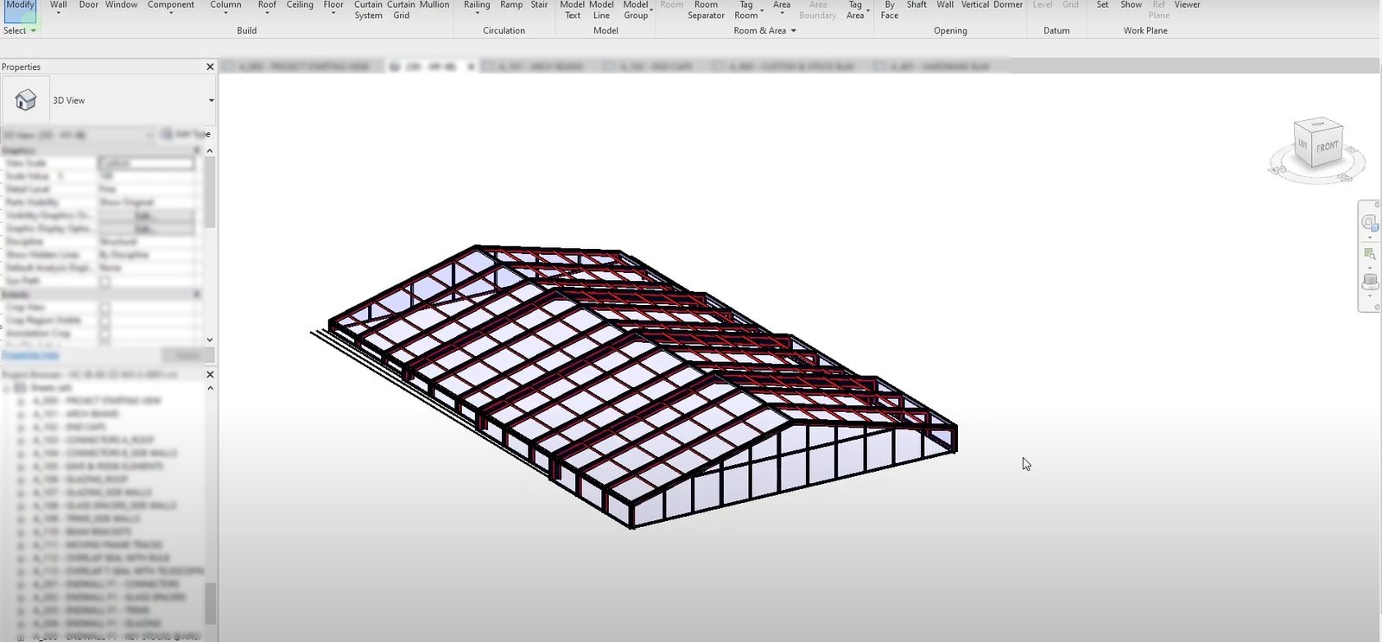Image resolution: width=1382 pixels, height=642 pixels.
Task: Close the Properties palette
Action: pos(210,67)
